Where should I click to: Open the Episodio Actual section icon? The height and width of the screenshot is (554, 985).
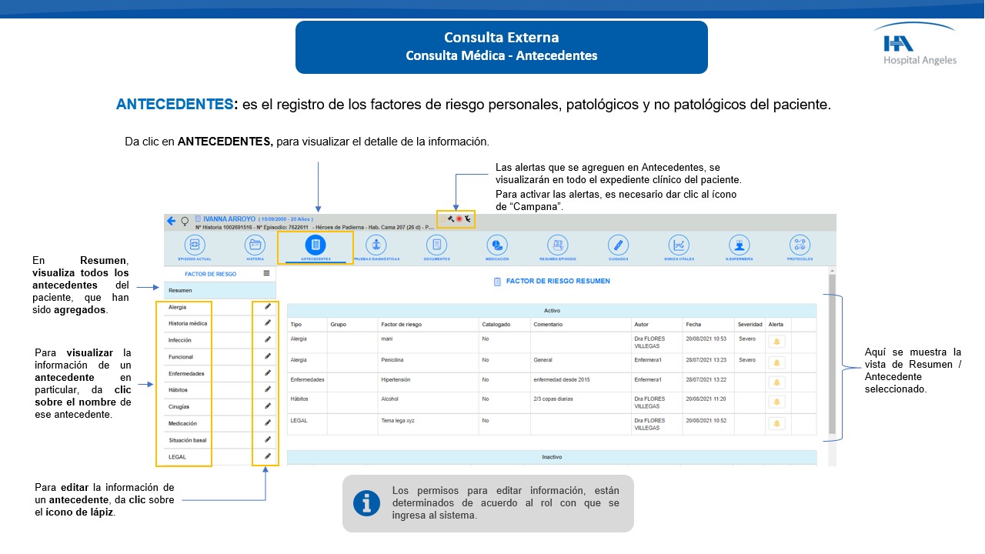coord(193,245)
